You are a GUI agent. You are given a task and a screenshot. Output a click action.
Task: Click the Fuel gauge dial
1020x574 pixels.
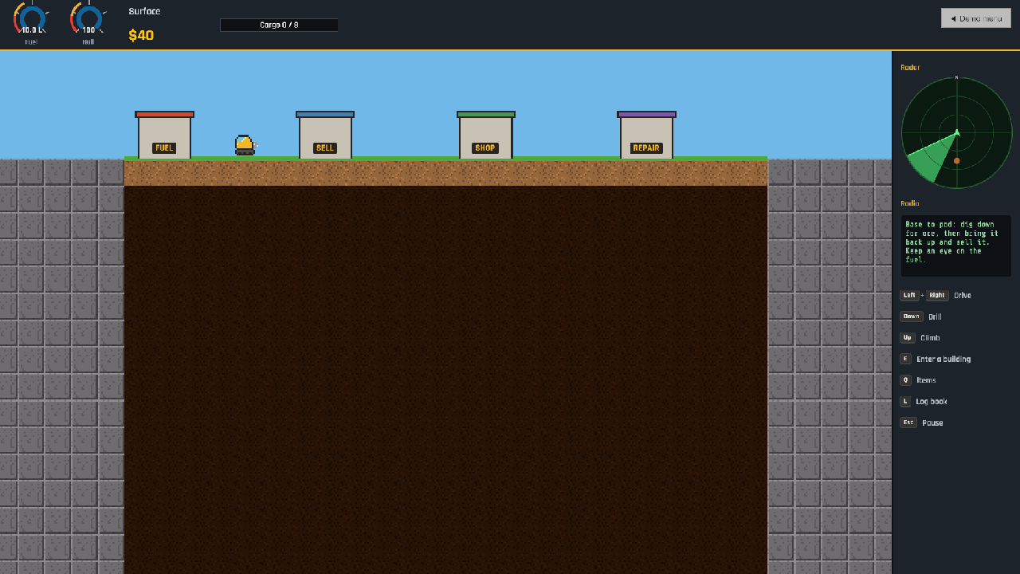pos(31,18)
